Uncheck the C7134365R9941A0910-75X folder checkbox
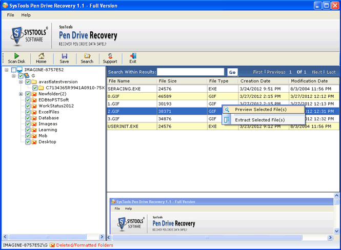Viewport: 341px width, 250px height. (35, 88)
